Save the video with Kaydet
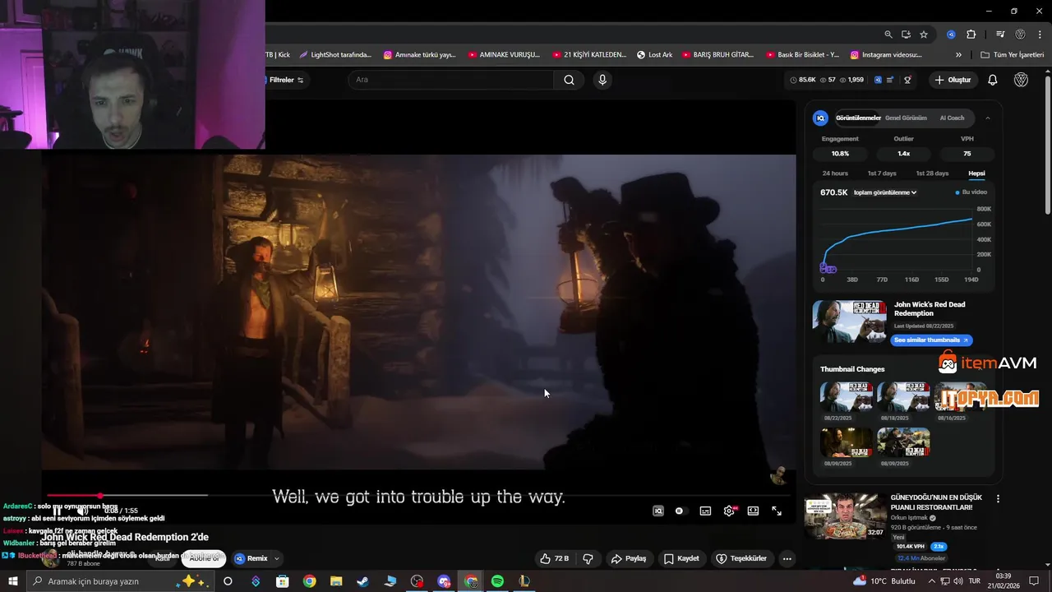The image size is (1052, 592). (x=681, y=558)
